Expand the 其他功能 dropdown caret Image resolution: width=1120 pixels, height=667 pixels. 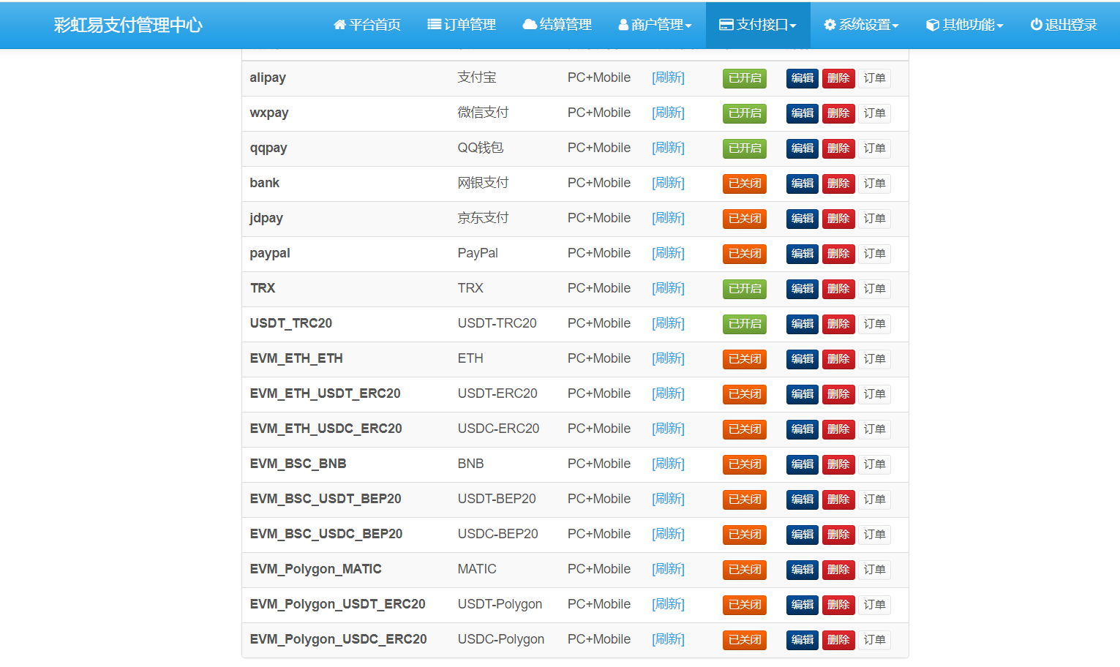pos(1000,26)
